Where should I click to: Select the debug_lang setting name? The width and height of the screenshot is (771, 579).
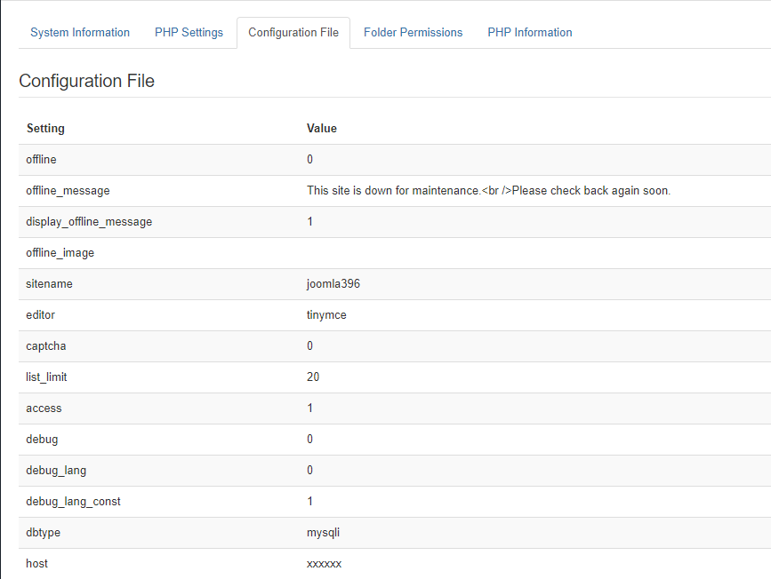click(x=56, y=471)
